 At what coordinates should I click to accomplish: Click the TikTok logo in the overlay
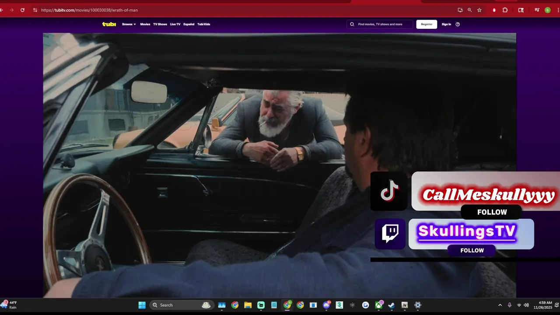coord(389,191)
